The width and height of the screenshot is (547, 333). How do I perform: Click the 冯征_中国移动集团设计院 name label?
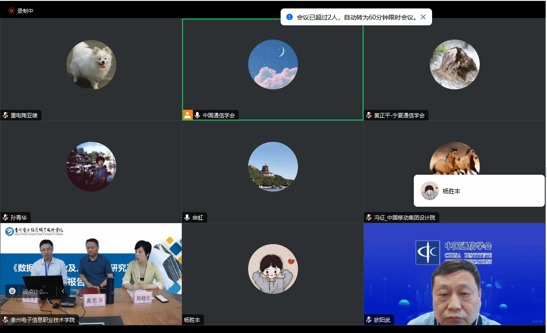pyautogui.click(x=404, y=217)
